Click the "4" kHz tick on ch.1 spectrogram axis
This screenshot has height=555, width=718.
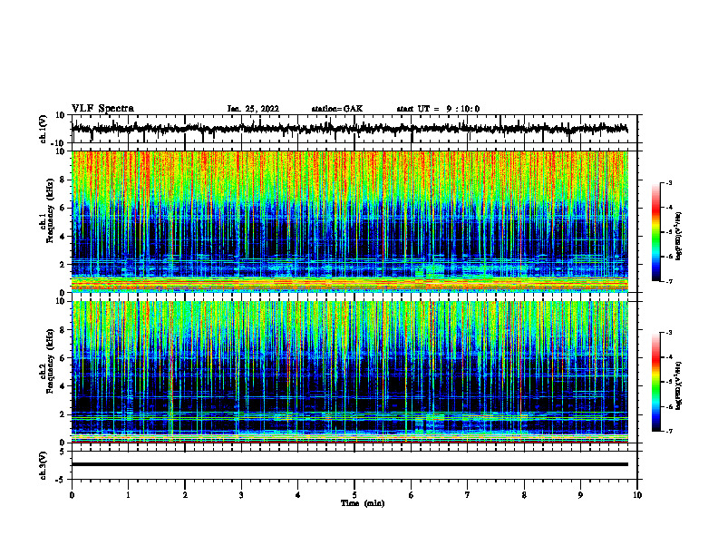point(63,237)
